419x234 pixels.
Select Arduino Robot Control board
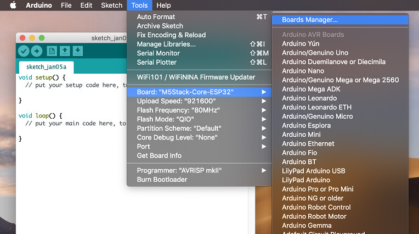340,208
